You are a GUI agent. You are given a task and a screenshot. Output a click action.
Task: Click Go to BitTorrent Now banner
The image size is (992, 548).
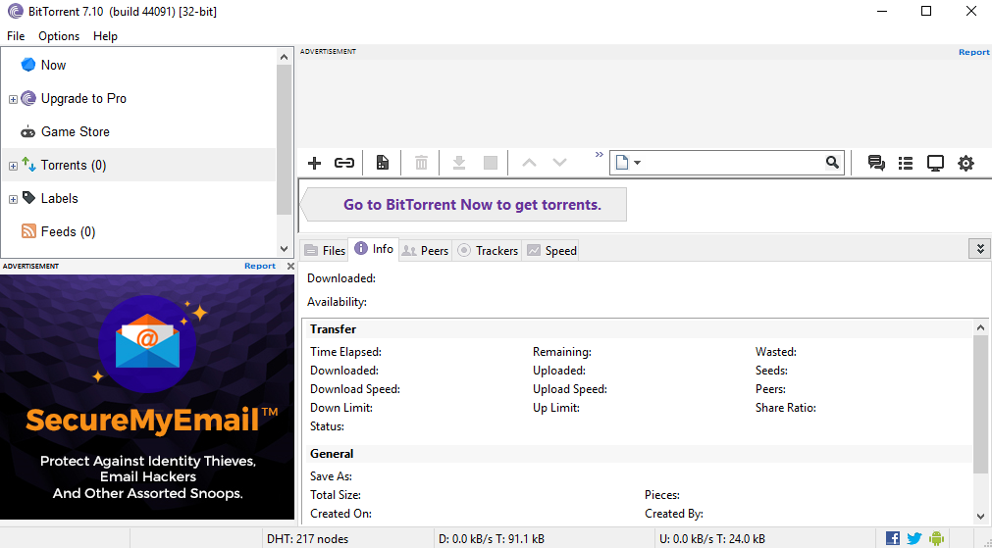click(x=463, y=205)
